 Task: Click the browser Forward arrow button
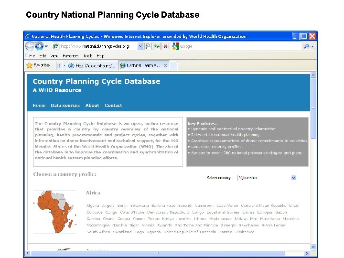(x=39, y=46)
